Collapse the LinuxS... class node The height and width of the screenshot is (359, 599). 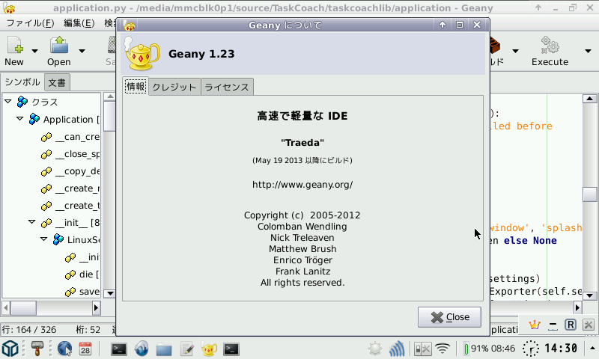click(x=44, y=239)
